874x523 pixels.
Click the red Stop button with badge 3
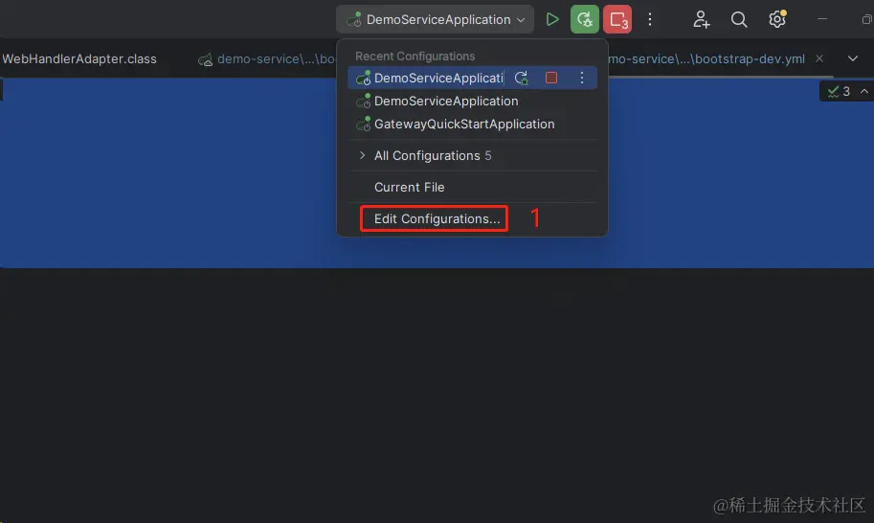coord(617,19)
